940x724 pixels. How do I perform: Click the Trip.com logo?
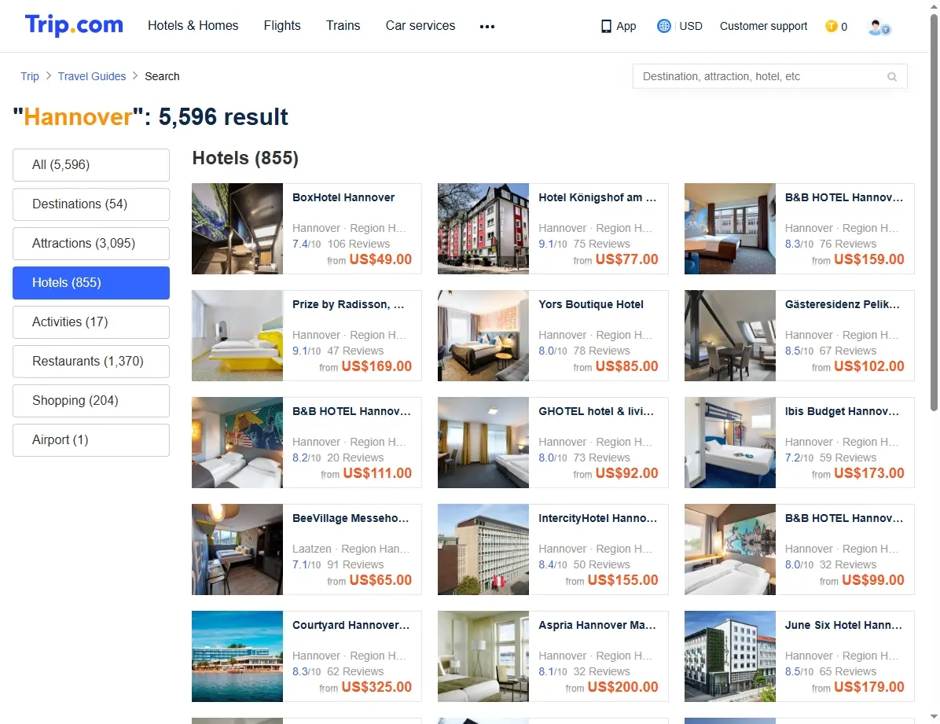pyautogui.click(x=74, y=25)
